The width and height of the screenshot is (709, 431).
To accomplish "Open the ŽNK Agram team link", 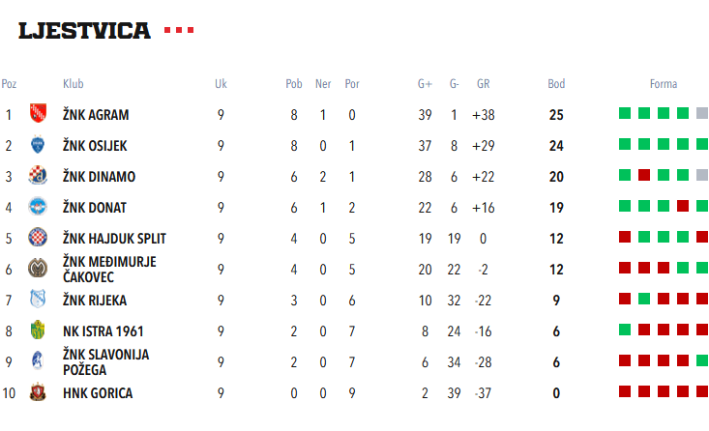I will [96, 115].
